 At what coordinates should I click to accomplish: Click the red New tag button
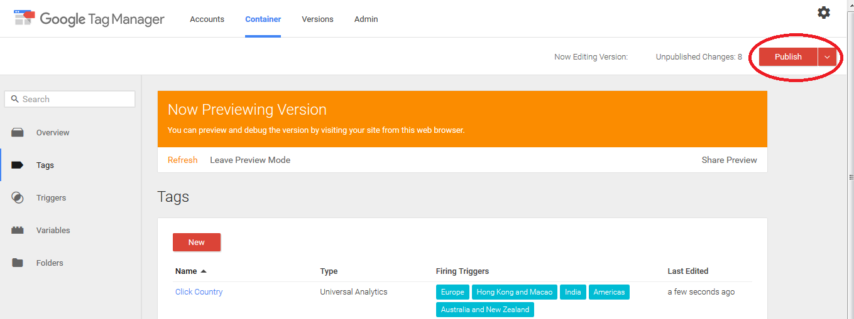[197, 243]
